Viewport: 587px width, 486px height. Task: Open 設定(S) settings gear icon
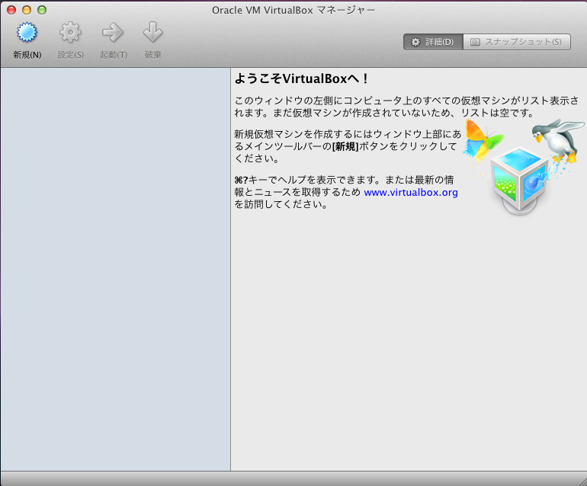point(70,32)
